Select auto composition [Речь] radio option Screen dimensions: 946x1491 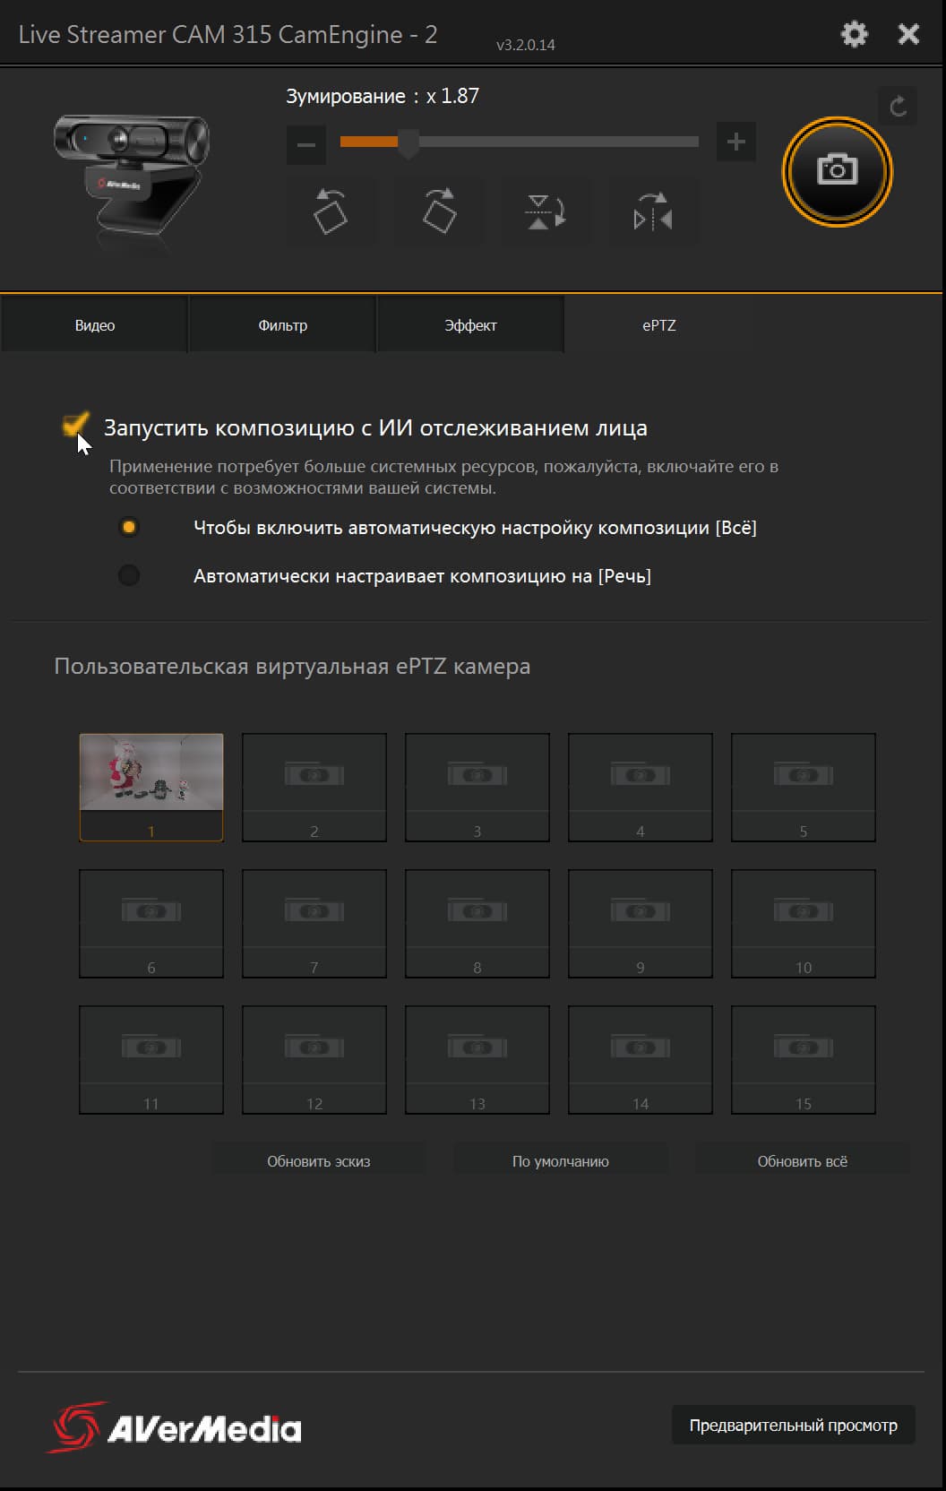[129, 575]
